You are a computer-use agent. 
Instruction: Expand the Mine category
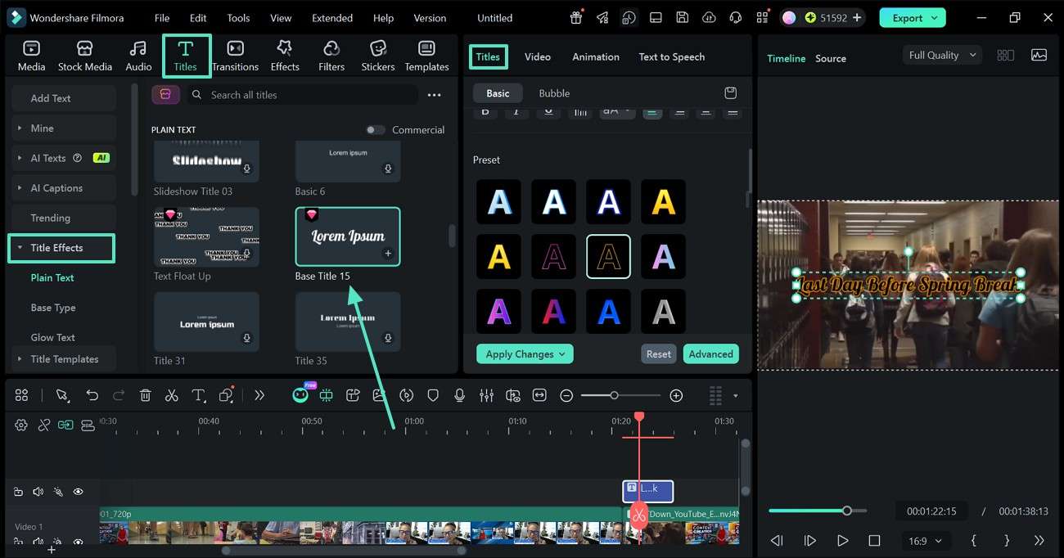coord(63,128)
